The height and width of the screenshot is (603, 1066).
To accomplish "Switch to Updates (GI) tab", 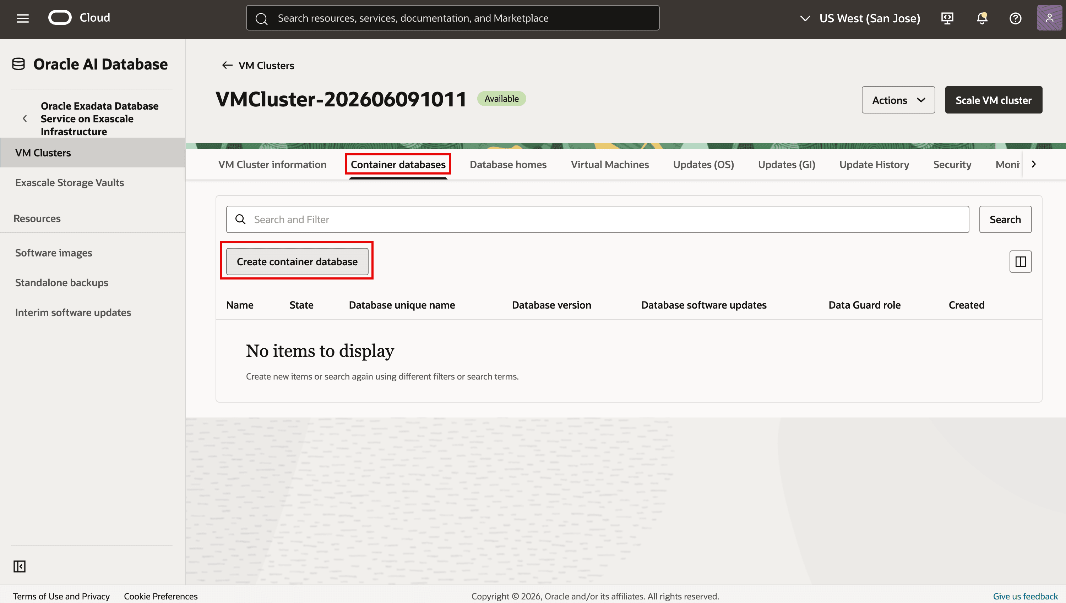I will point(786,165).
